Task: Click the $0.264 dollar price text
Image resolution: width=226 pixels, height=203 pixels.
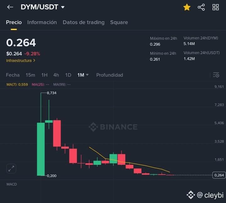Action: [14, 54]
